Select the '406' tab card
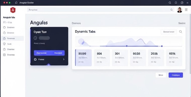Viewport: 191px width, 97px height. coord(102,58)
